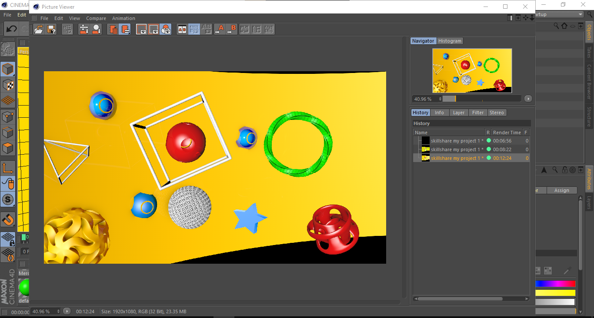The image size is (594, 318).
Task: Open the Takes side tab in Cinema 4D
Action: pos(589,52)
